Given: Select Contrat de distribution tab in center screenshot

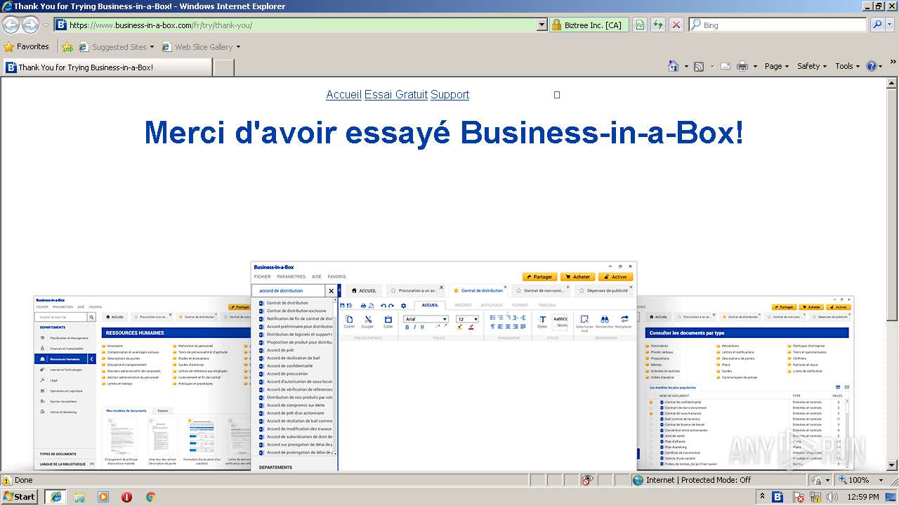Looking at the screenshot, I should pyautogui.click(x=481, y=290).
